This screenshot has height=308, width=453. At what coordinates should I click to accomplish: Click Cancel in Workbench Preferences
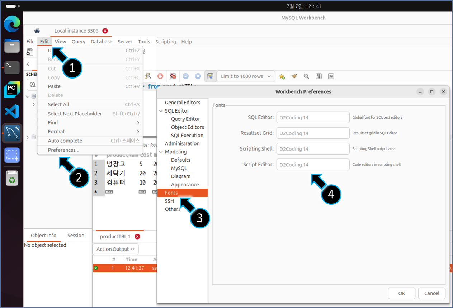[431, 293]
